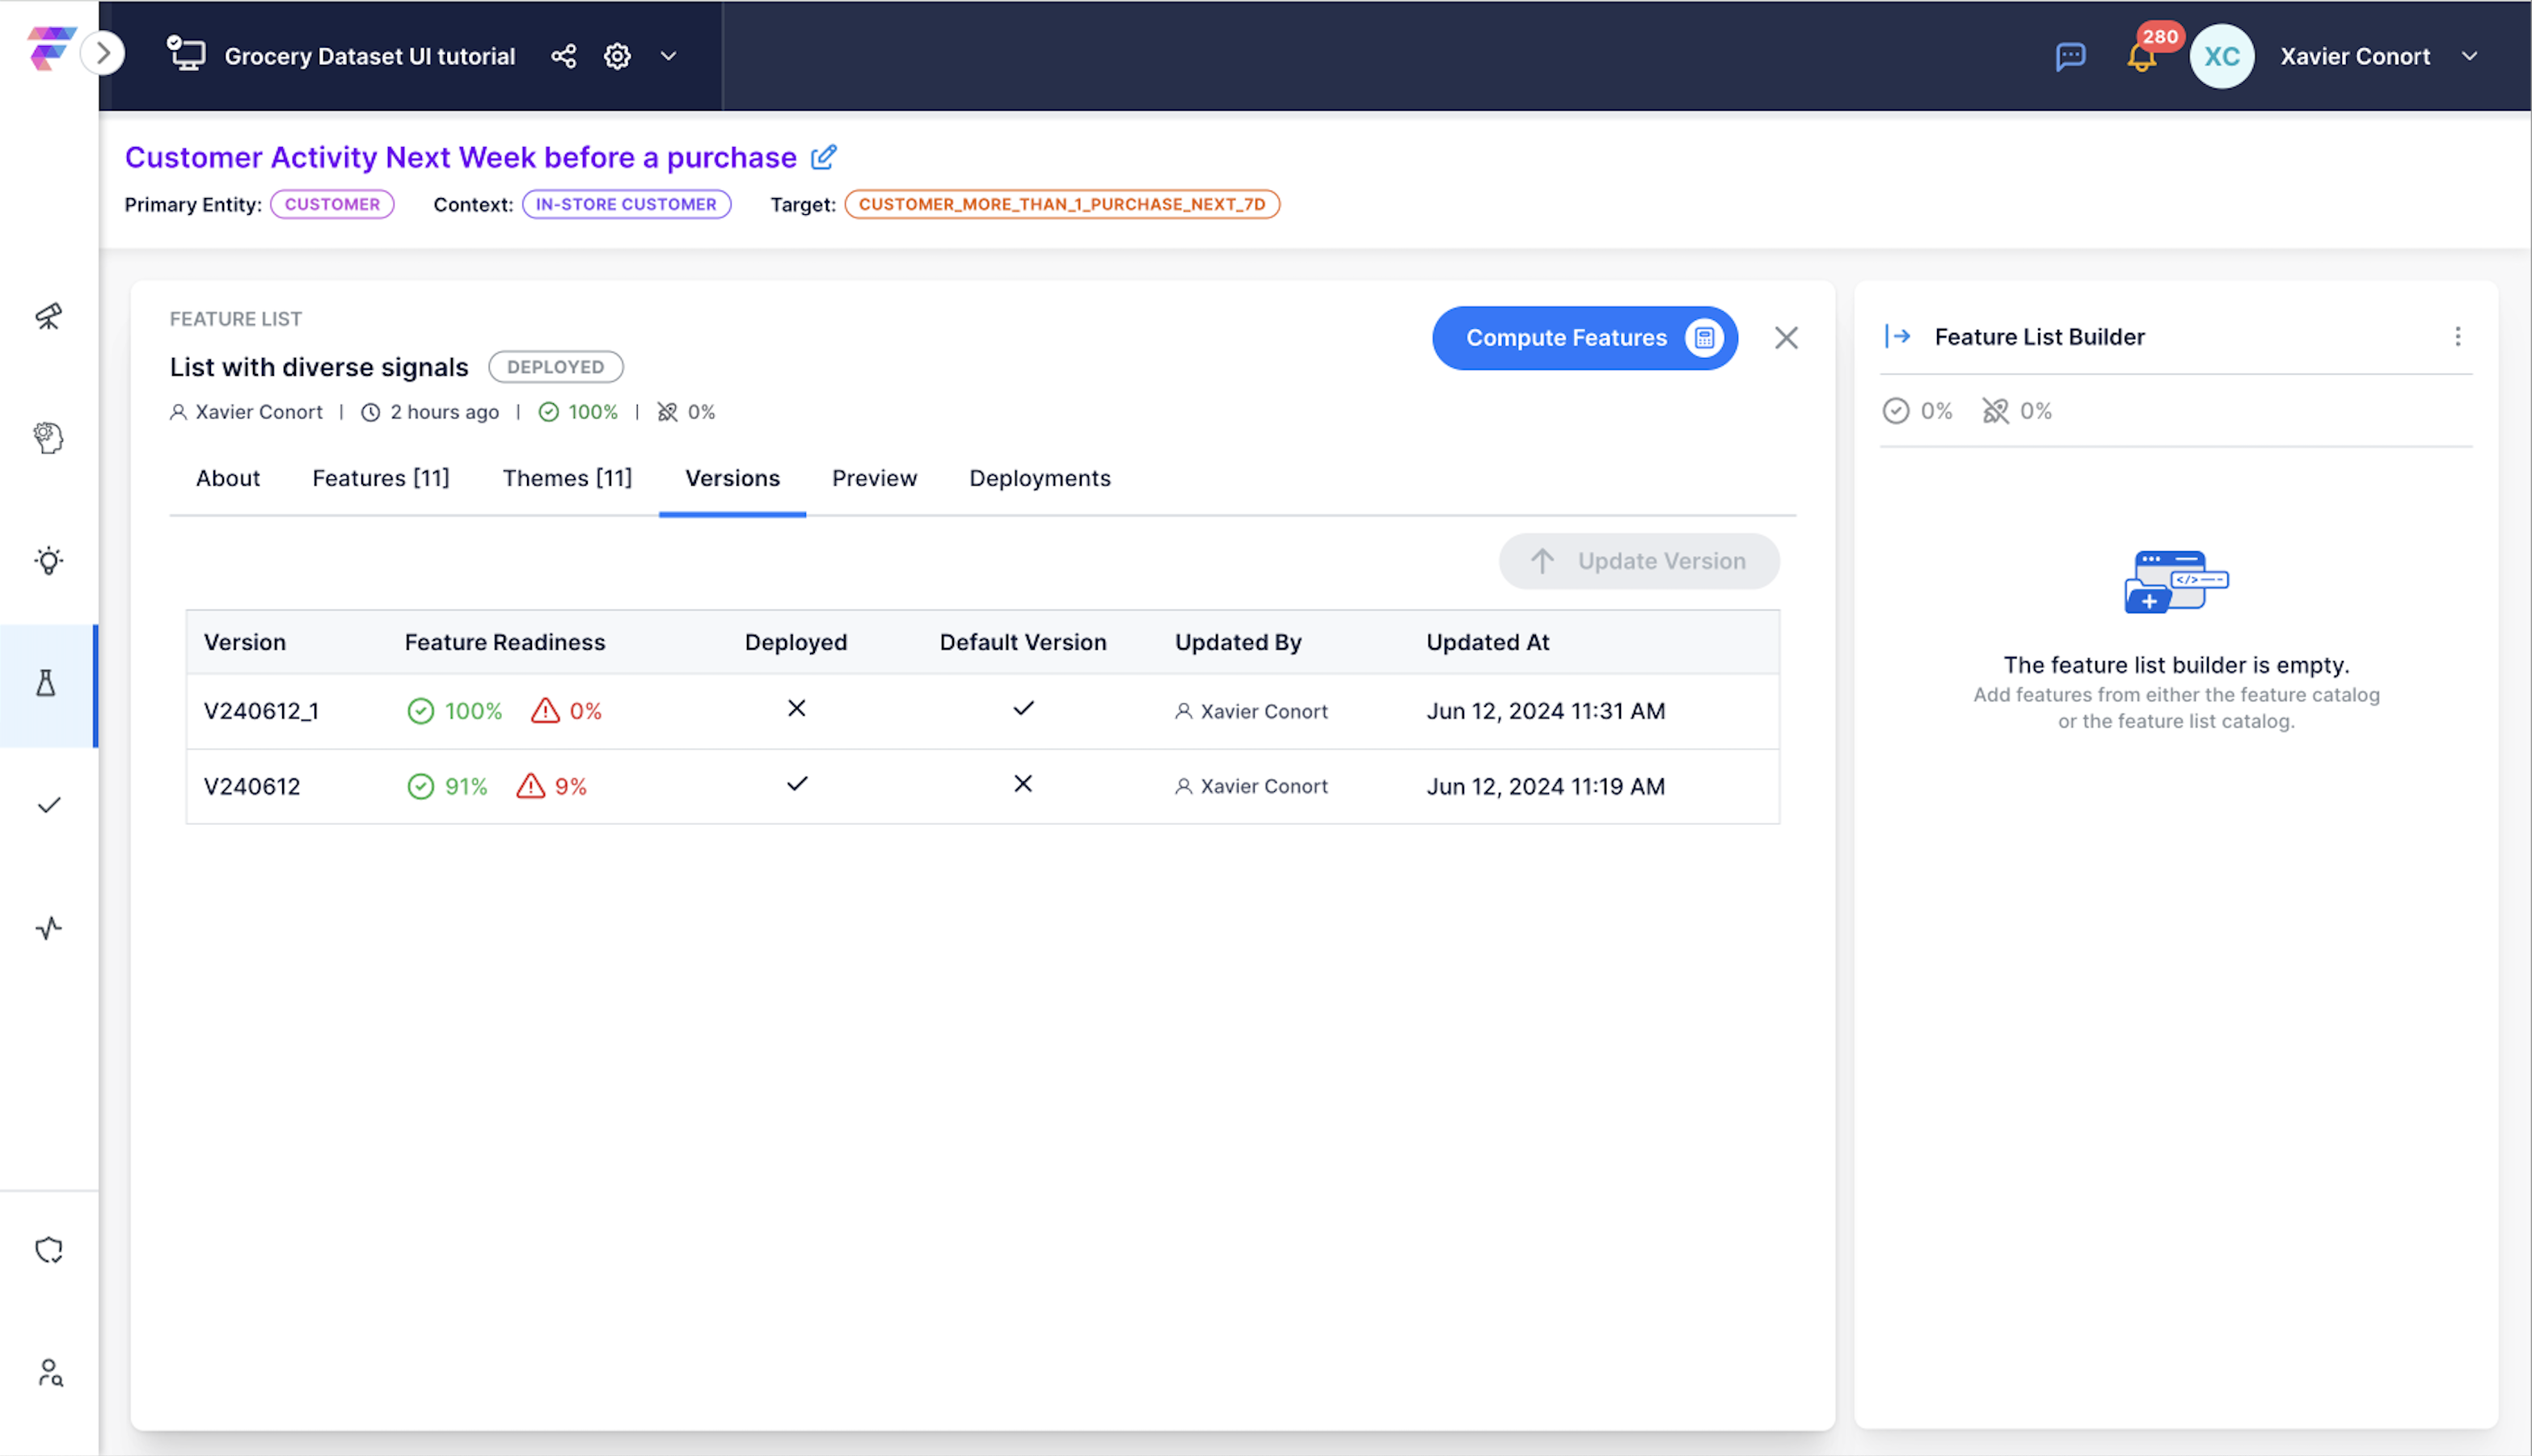This screenshot has width=2532, height=1456.
Task: Click the 100% readiness indicator under list title
Action: [578, 412]
